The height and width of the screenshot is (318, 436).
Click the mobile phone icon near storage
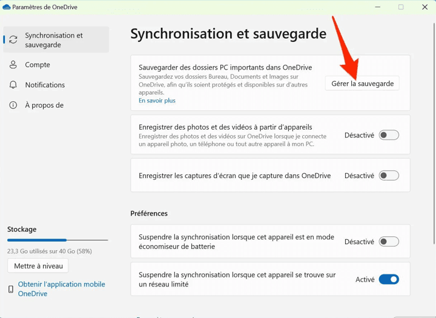pyautogui.click(x=11, y=290)
